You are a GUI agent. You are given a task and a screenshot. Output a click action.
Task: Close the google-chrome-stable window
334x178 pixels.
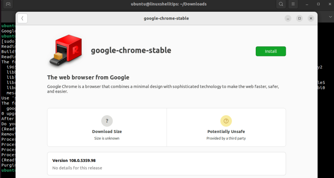(x=311, y=18)
